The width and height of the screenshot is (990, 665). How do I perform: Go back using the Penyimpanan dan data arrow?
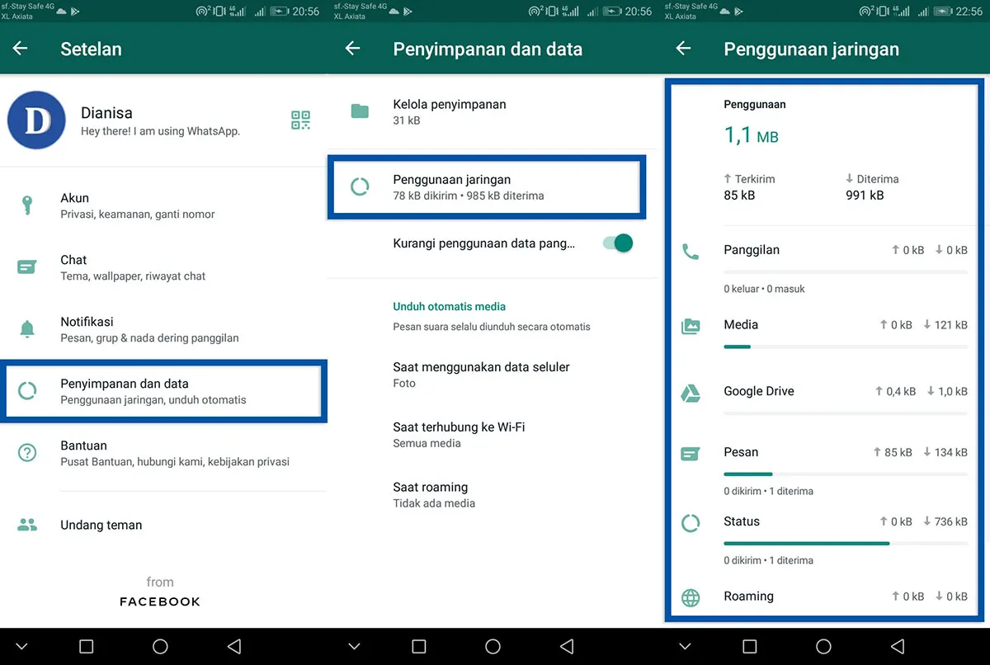353,49
